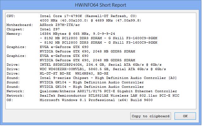Viewport: 202px width, 126px height.
Task: Click the 'Chipset:' label
Action: [15, 29]
